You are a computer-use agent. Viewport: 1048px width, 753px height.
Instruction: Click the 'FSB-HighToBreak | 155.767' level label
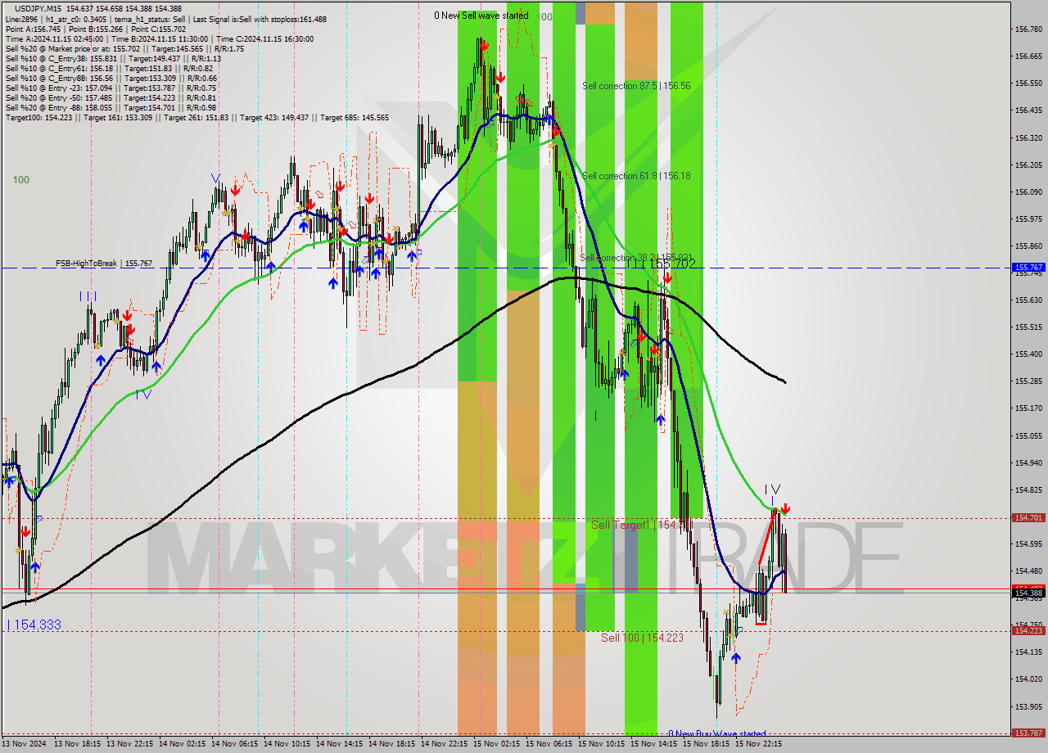[104, 264]
